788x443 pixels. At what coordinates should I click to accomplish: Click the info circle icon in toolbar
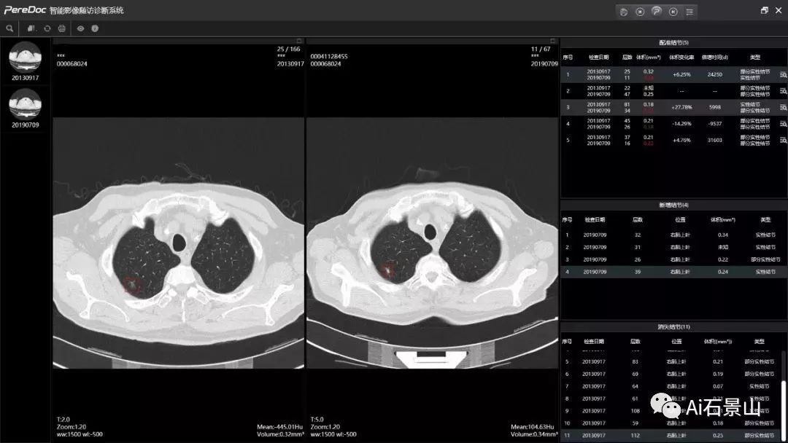coord(95,28)
